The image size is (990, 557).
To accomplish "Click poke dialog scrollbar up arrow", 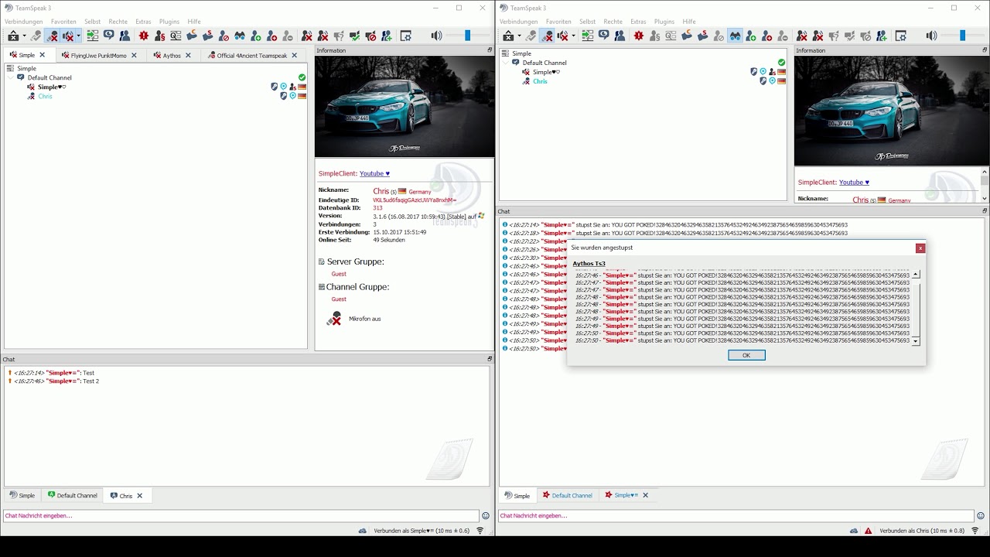I will tap(916, 274).
